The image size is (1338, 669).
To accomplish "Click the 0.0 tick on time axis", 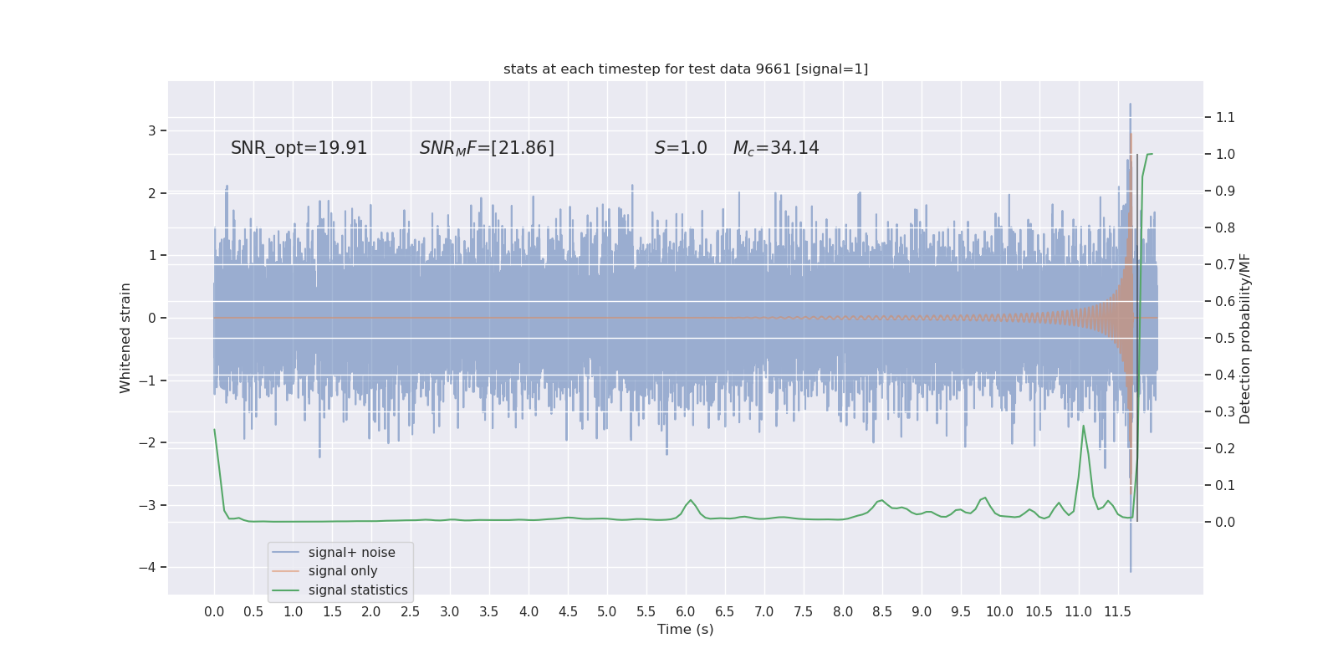I will [214, 611].
